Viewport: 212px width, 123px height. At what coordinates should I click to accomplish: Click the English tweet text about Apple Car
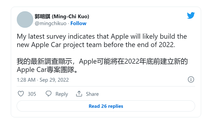pos(102,40)
